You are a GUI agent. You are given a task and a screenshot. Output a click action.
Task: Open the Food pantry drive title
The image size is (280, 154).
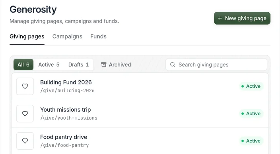coord(64,137)
